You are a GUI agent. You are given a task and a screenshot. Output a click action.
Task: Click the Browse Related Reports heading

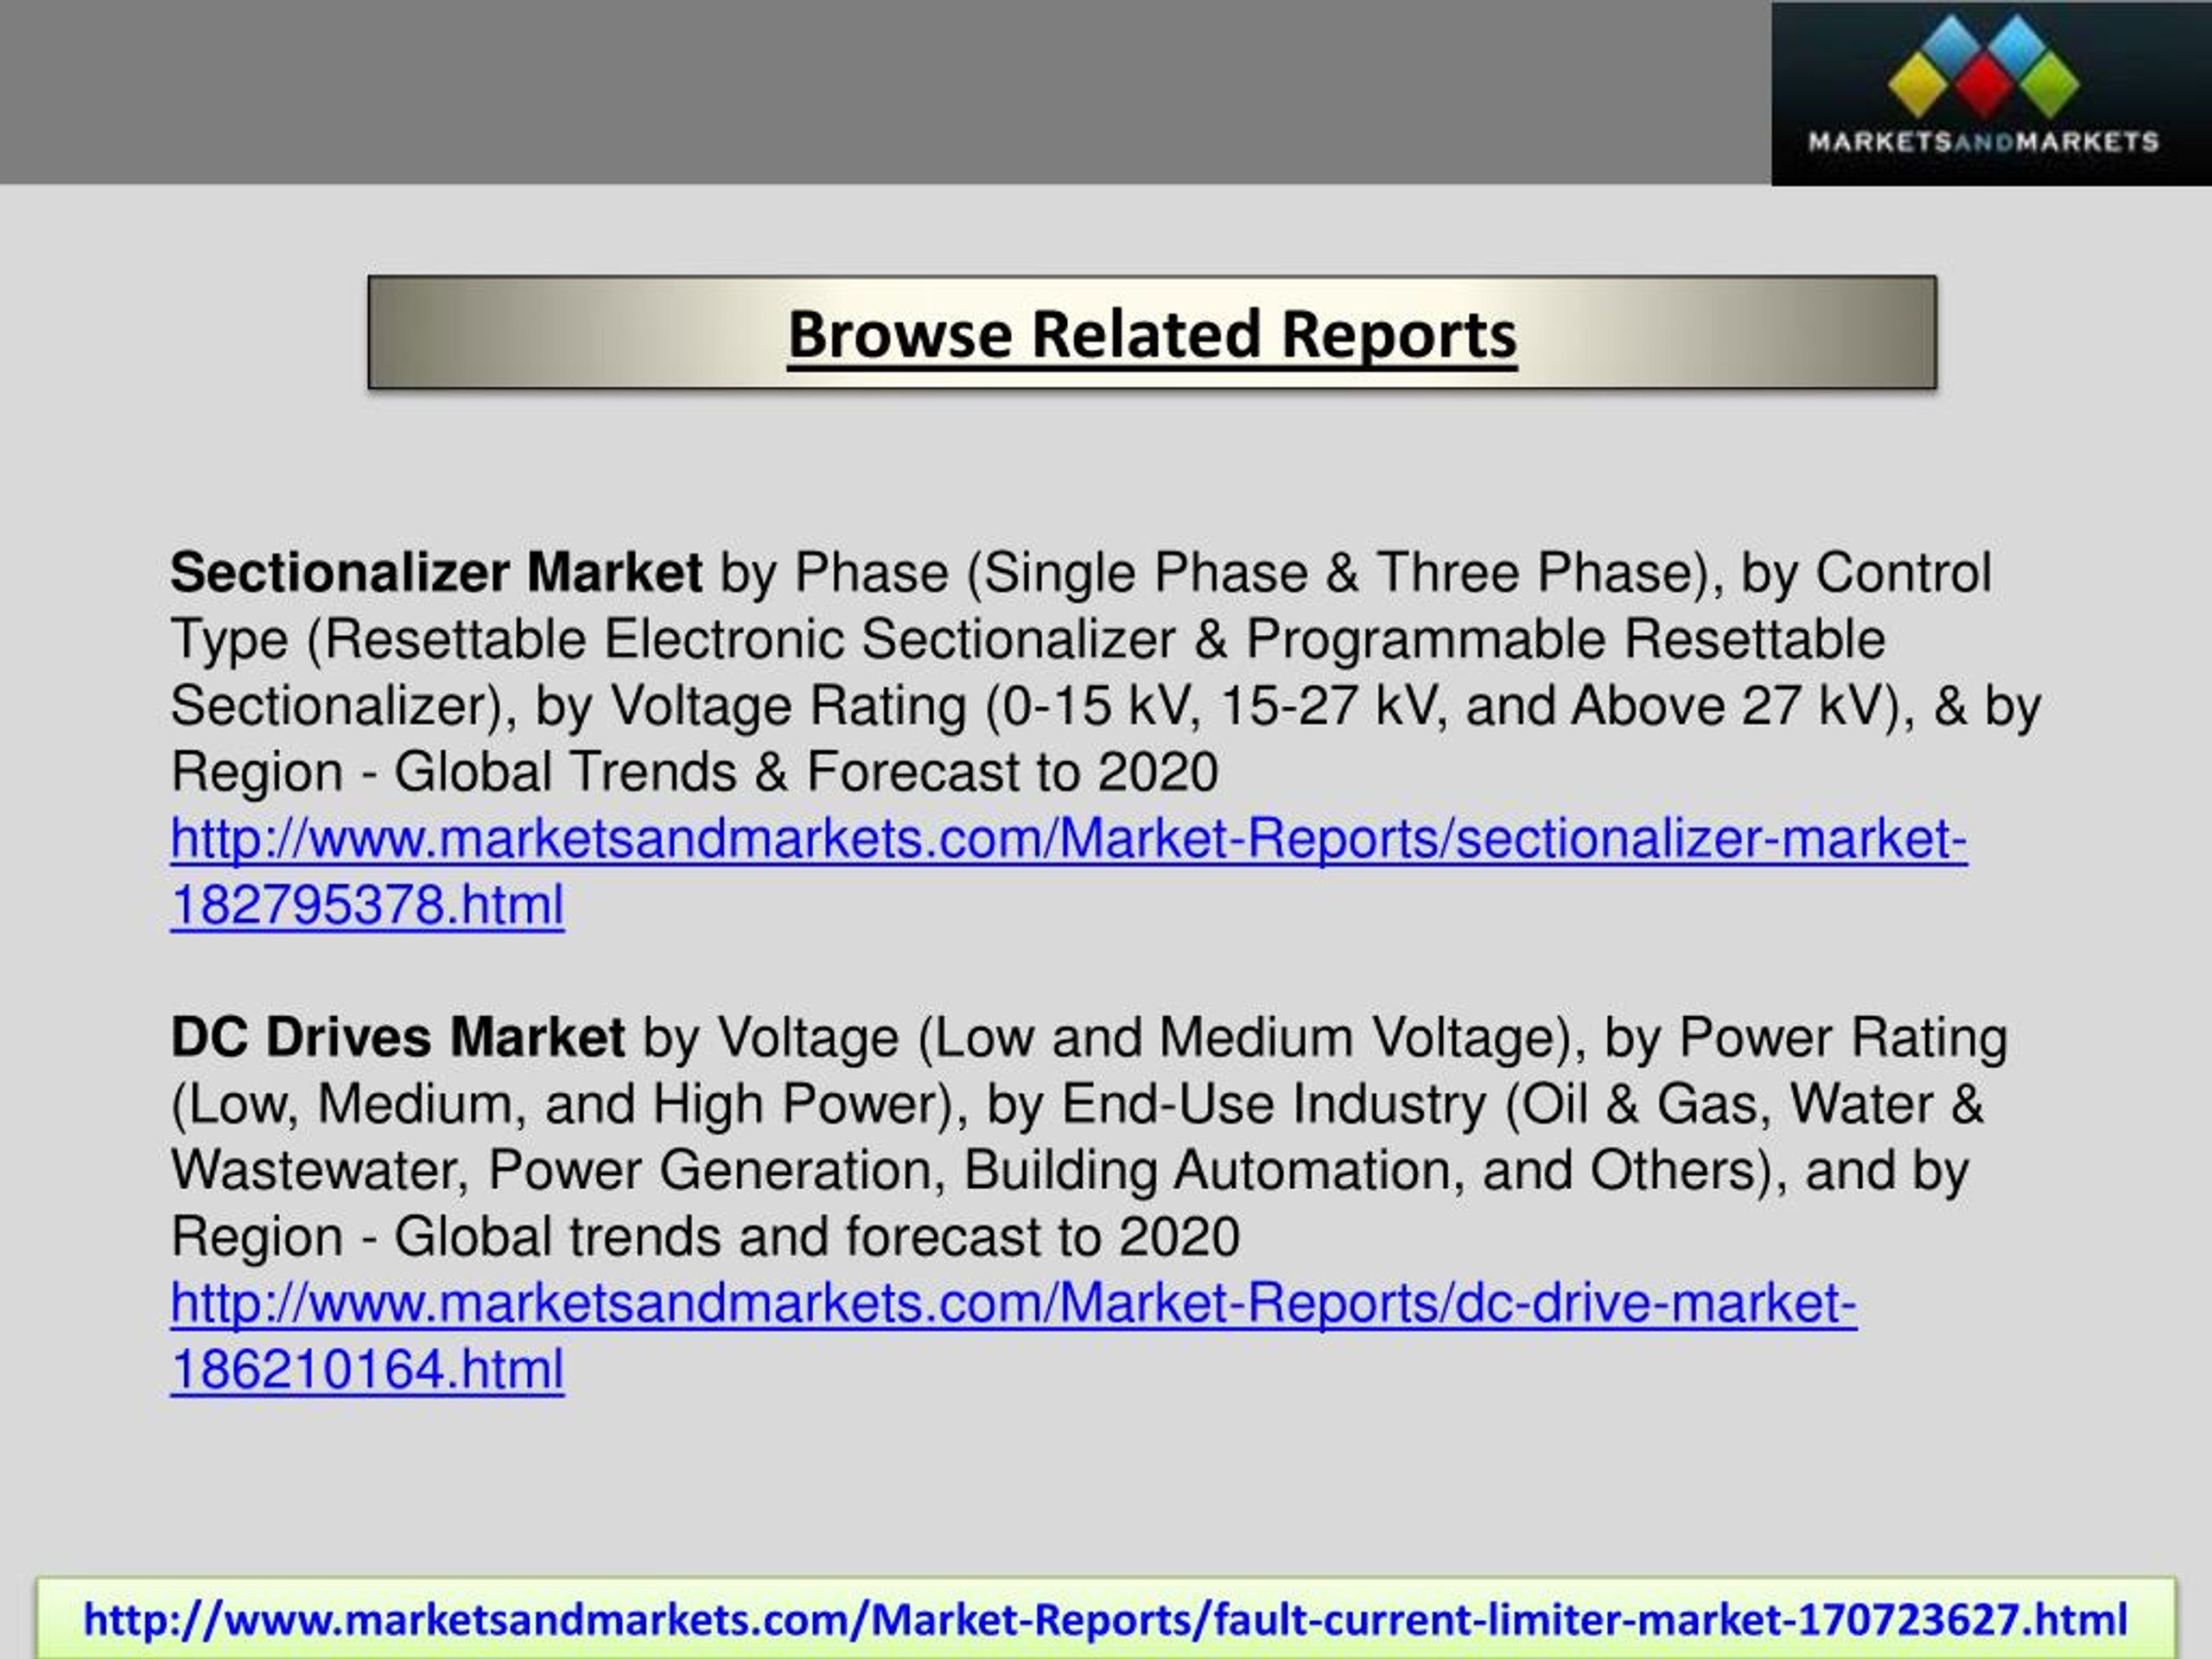[1152, 333]
